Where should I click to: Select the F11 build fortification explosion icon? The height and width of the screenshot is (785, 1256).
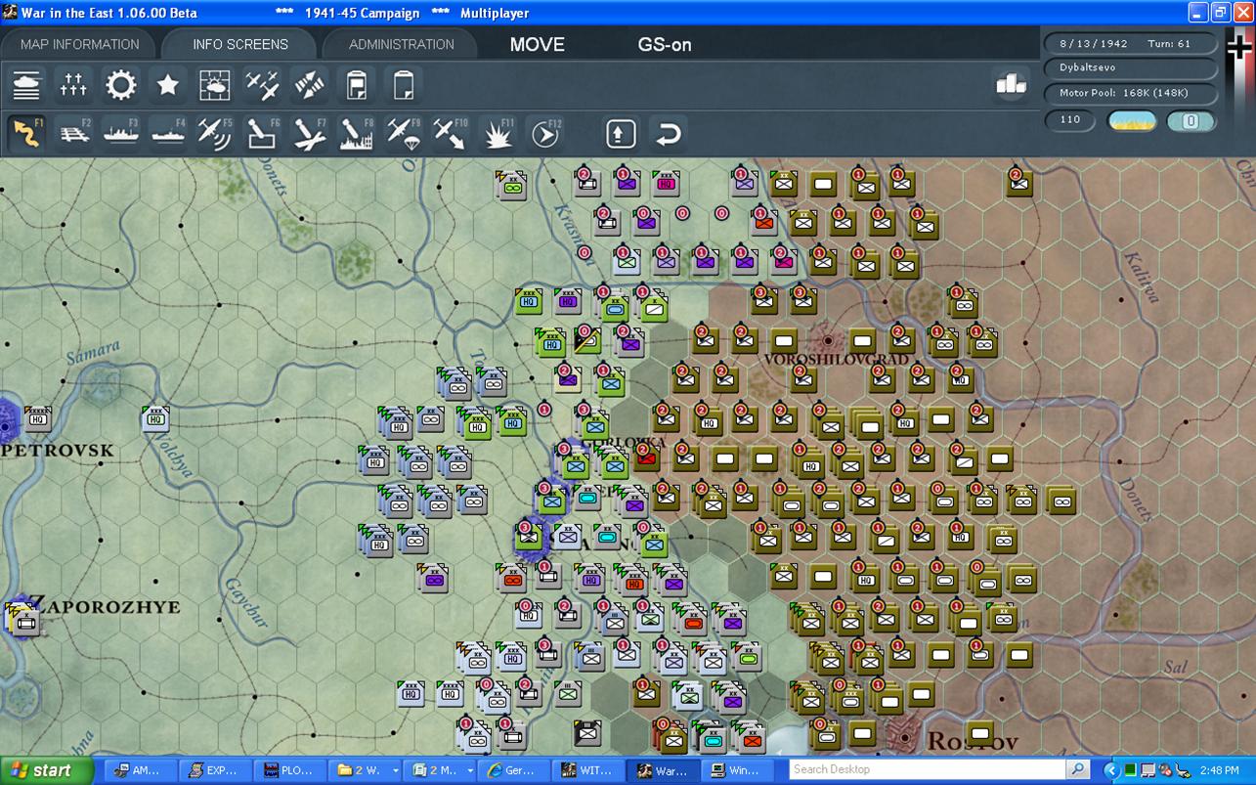[498, 133]
